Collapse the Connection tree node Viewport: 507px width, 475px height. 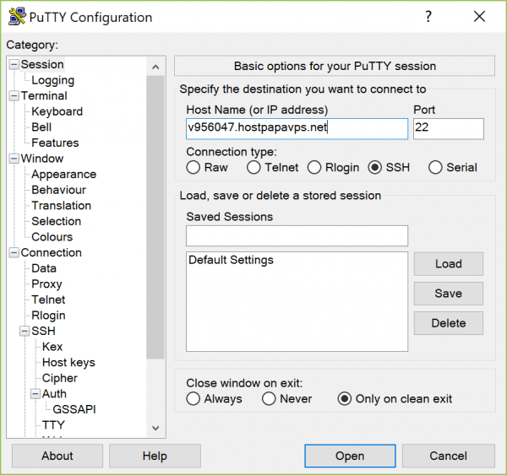coord(14,253)
